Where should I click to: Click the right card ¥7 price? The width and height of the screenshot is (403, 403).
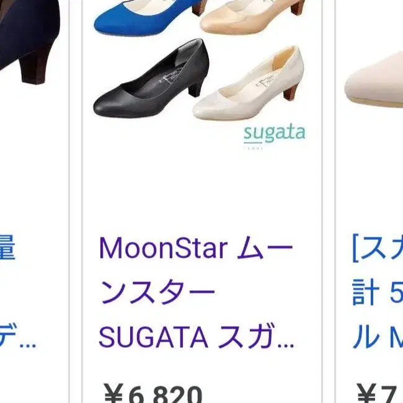380,393
